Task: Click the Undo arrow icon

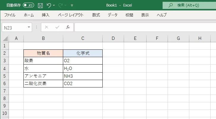Action: coord(49,5)
